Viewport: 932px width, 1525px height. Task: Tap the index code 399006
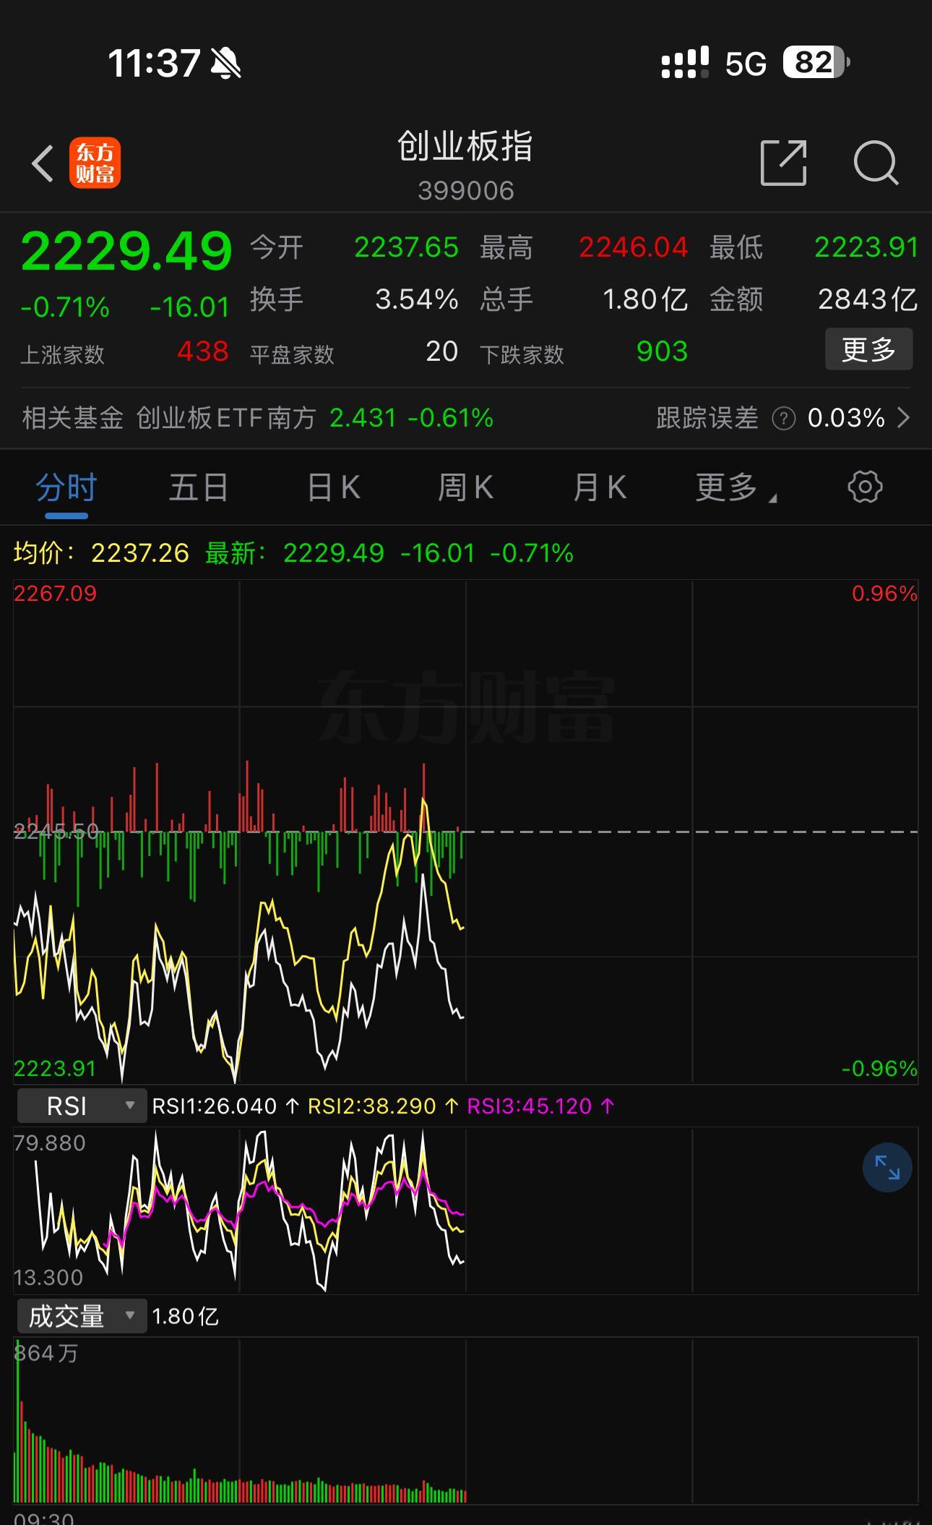coord(465,191)
